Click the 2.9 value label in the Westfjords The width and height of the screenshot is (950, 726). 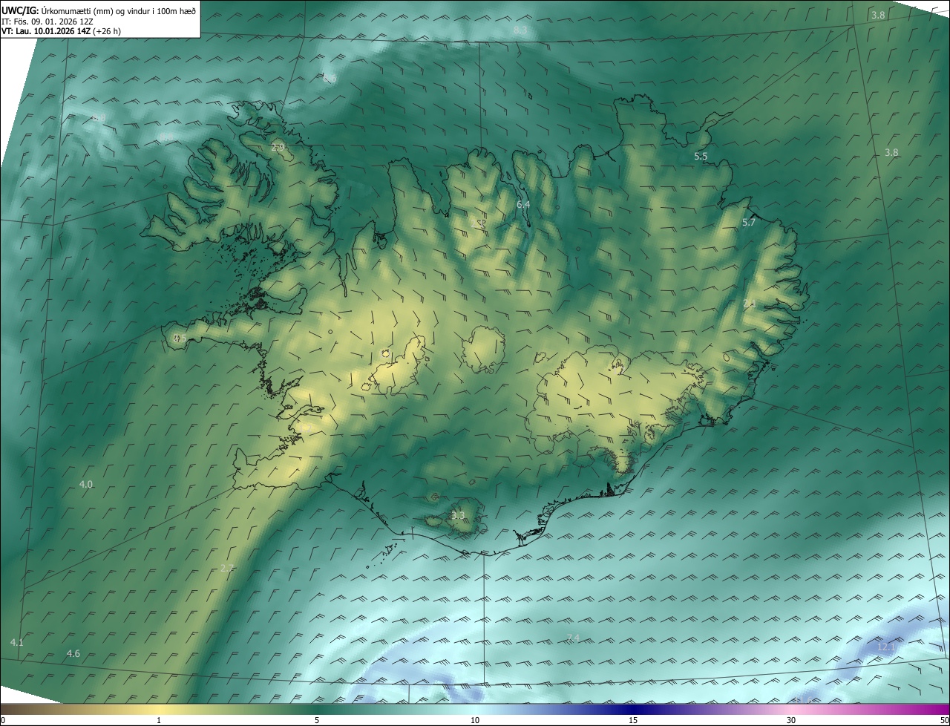point(278,148)
